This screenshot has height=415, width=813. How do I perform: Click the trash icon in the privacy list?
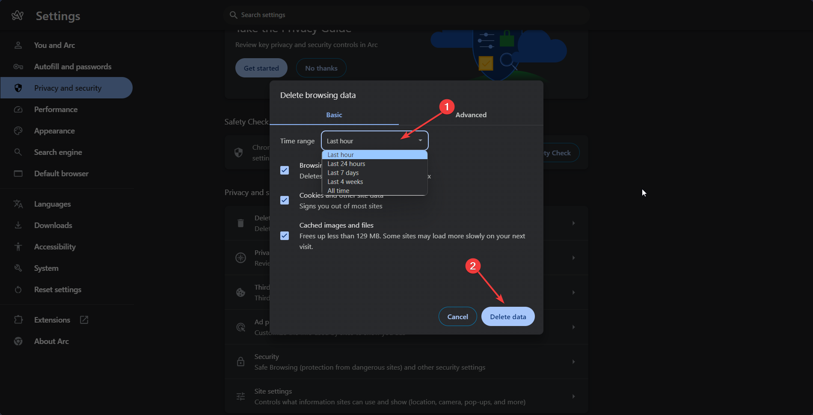(240, 223)
